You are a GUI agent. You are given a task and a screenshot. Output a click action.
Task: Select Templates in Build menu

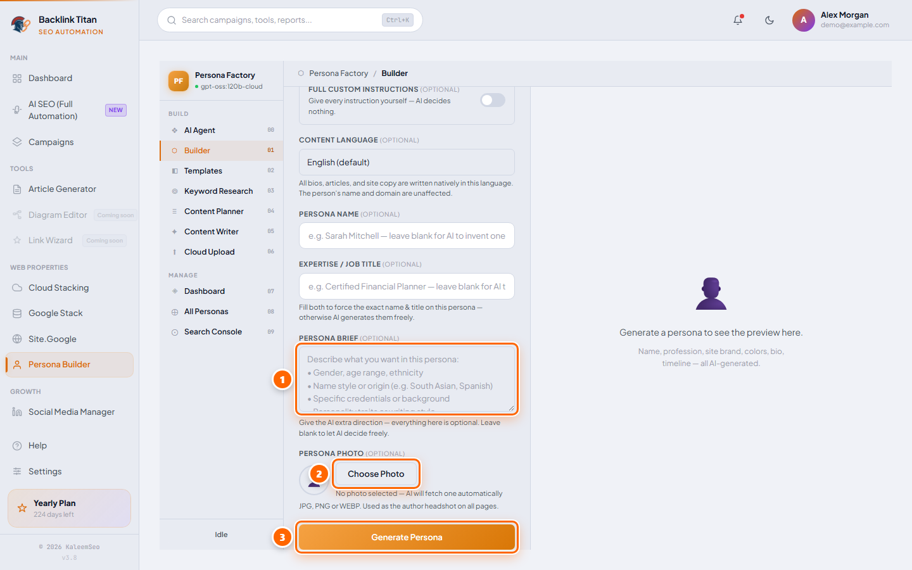pos(222,171)
